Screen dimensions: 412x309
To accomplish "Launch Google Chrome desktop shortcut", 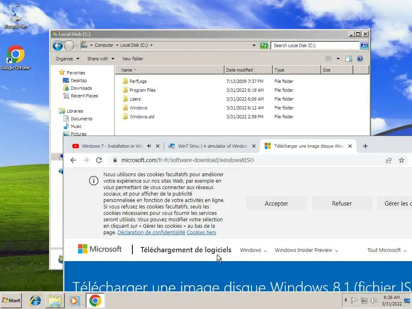I will coord(15,57).
